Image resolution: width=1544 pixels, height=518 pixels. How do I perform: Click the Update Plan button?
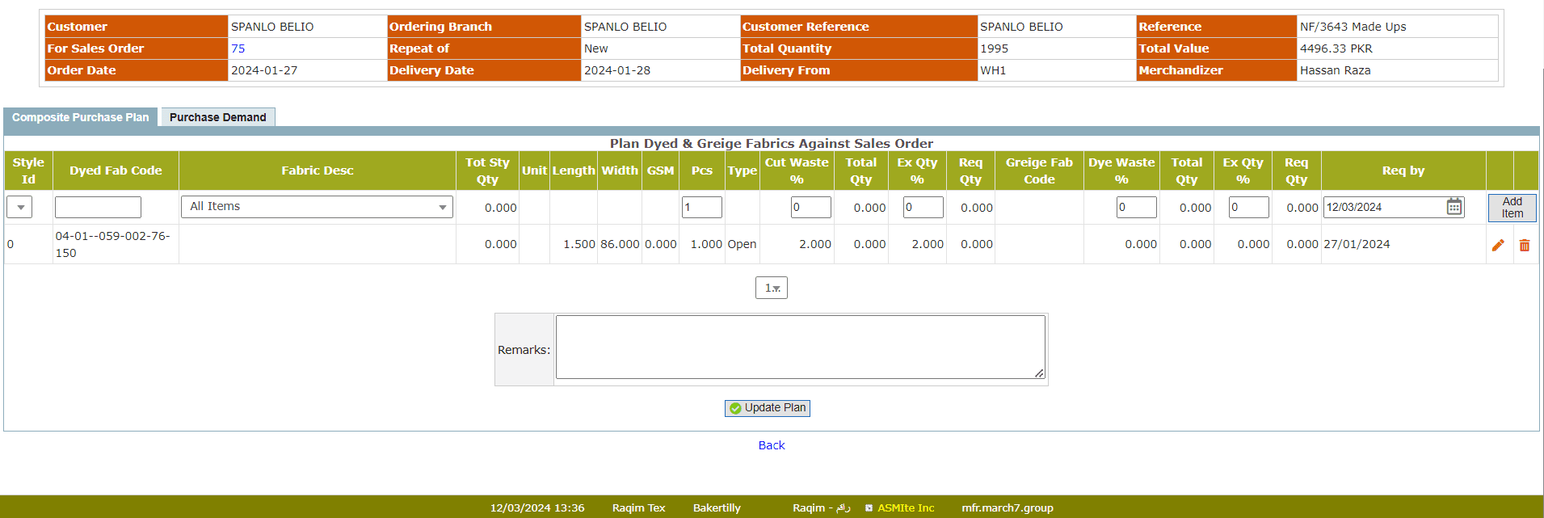pos(768,408)
